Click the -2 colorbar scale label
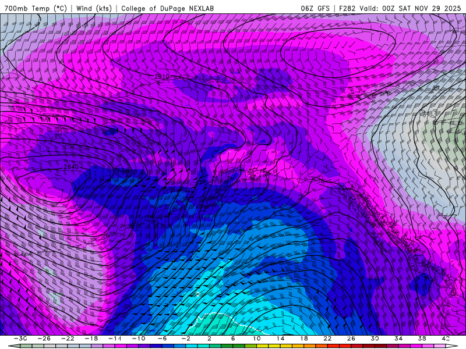This screenshot has height=349, width=466. [186, 339]
